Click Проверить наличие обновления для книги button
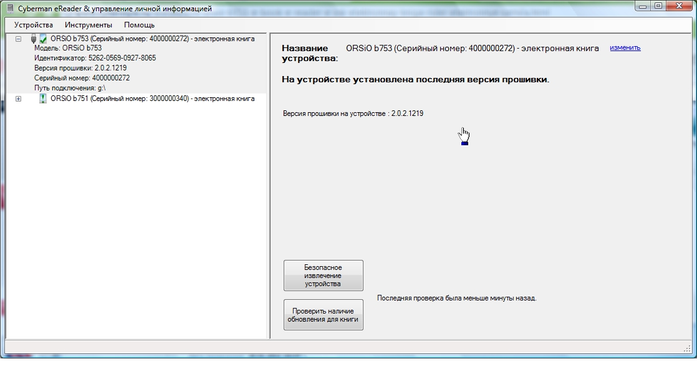This screenshot has width=697, height=374. [323, 315]
